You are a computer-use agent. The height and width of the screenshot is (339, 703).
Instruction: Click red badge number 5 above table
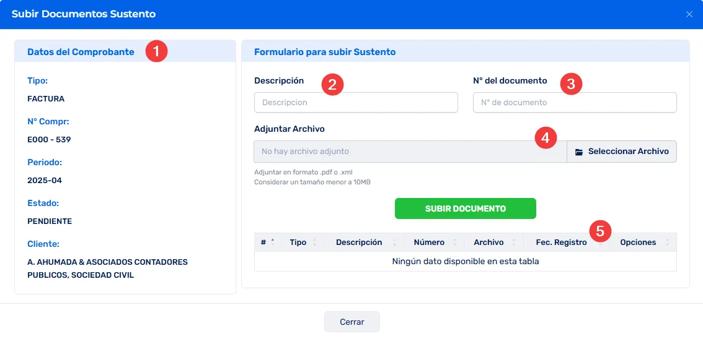[599, 231]
